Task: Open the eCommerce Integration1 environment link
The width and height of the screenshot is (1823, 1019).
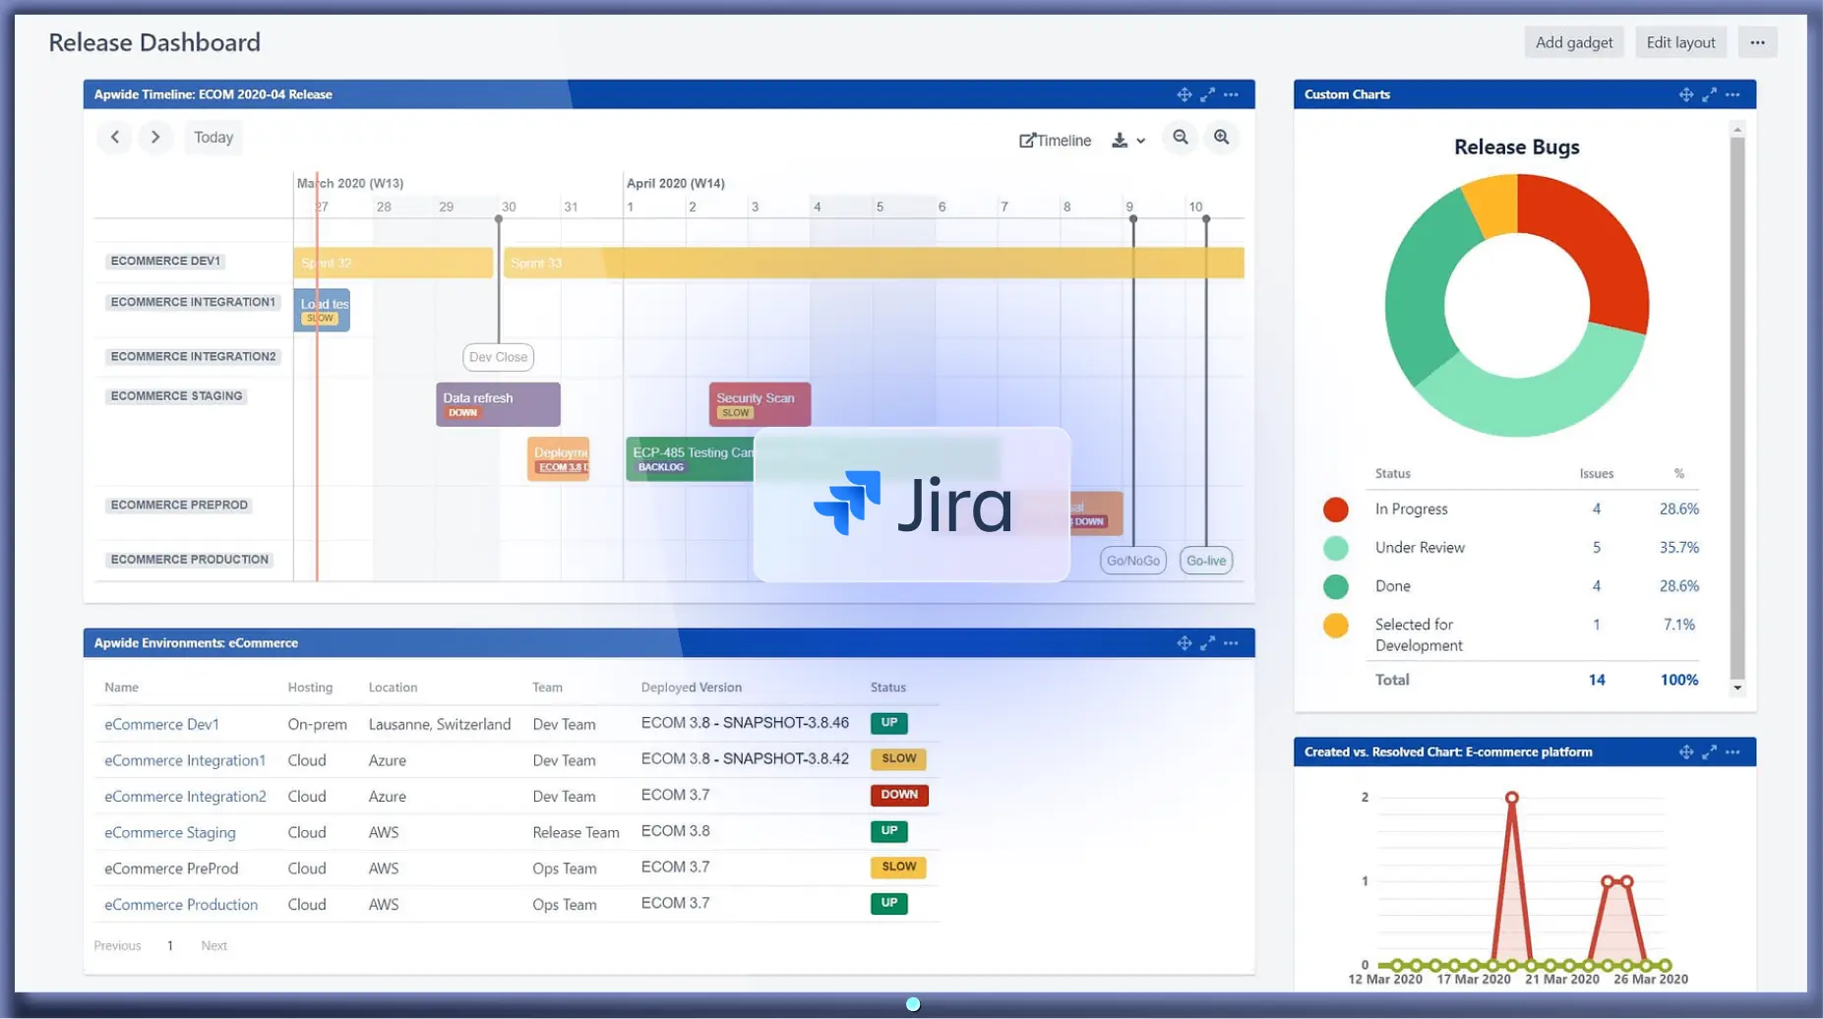Action: (x=185, y=760)
